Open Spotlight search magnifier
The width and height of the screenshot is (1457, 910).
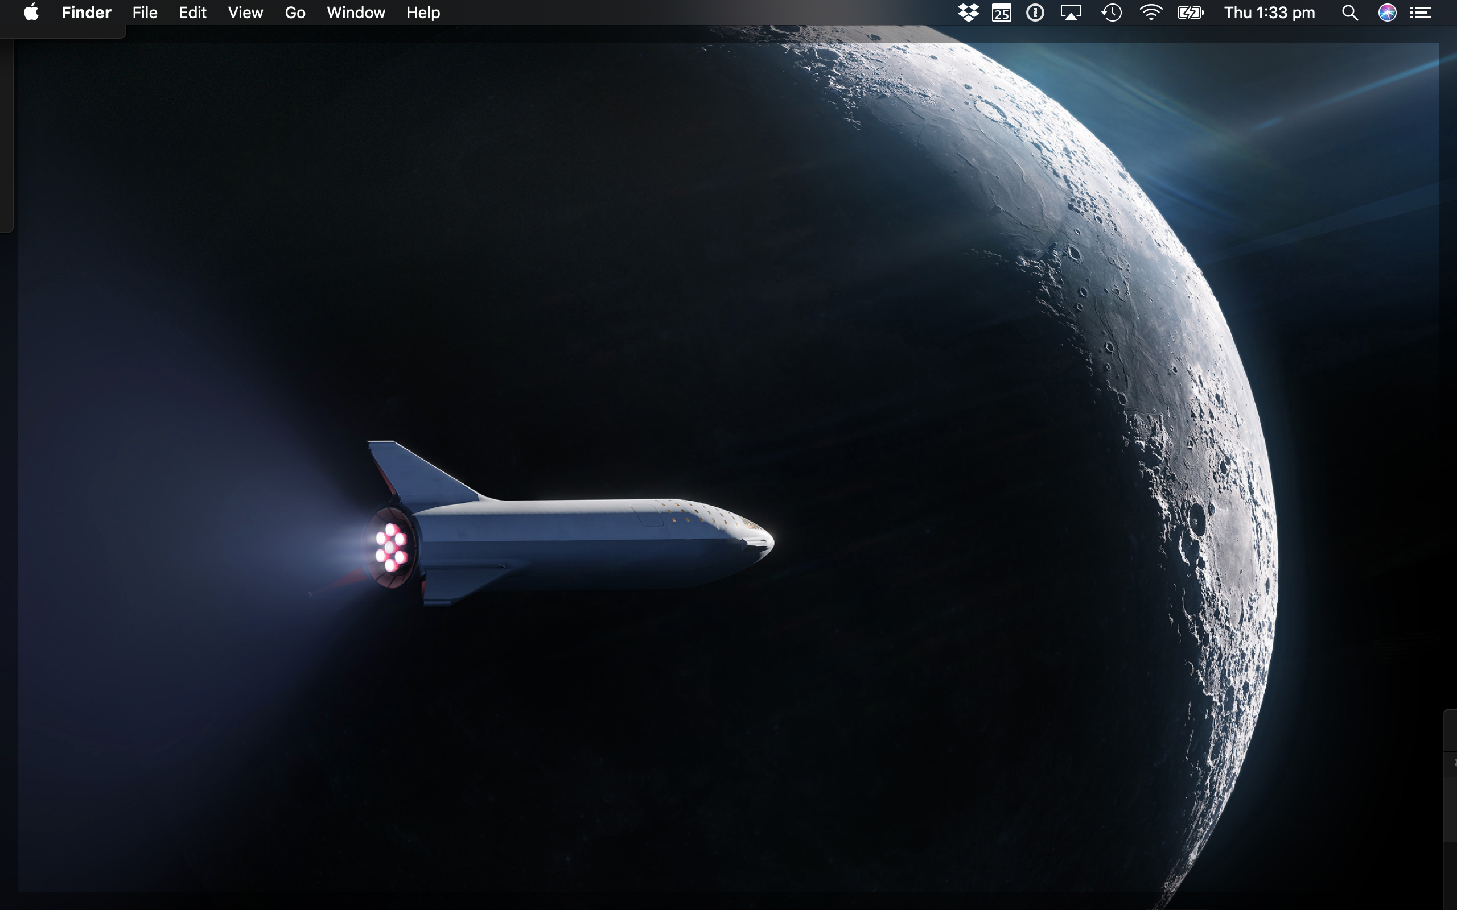pos(1349,13)
